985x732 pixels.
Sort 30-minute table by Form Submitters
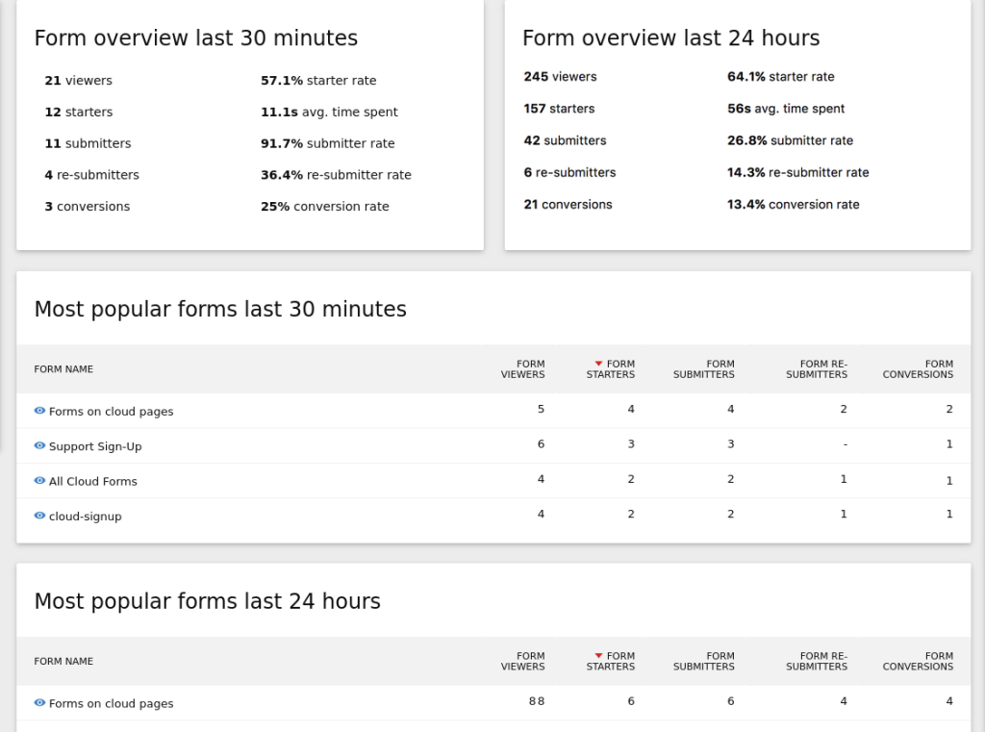pyautogui.click(x=703, y=369)
